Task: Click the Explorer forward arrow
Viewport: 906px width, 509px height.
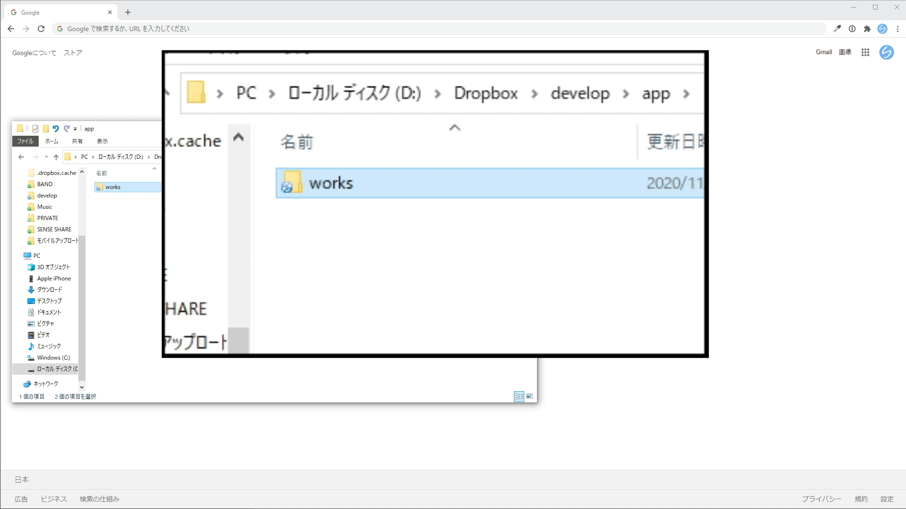Action: click(35, 157)
